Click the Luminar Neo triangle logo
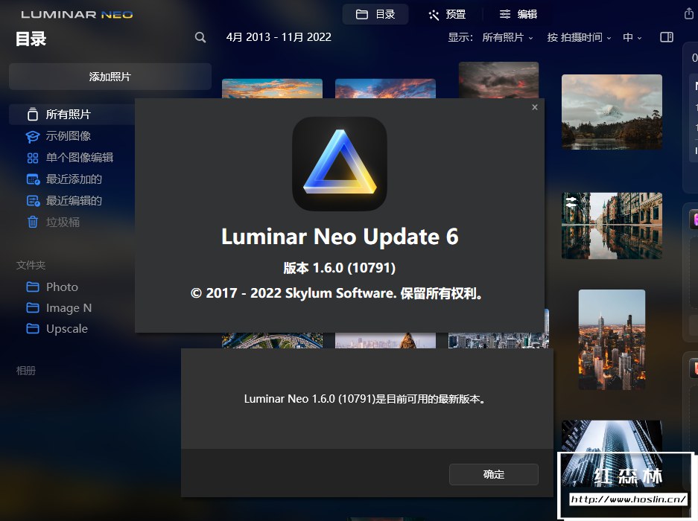 339,164
